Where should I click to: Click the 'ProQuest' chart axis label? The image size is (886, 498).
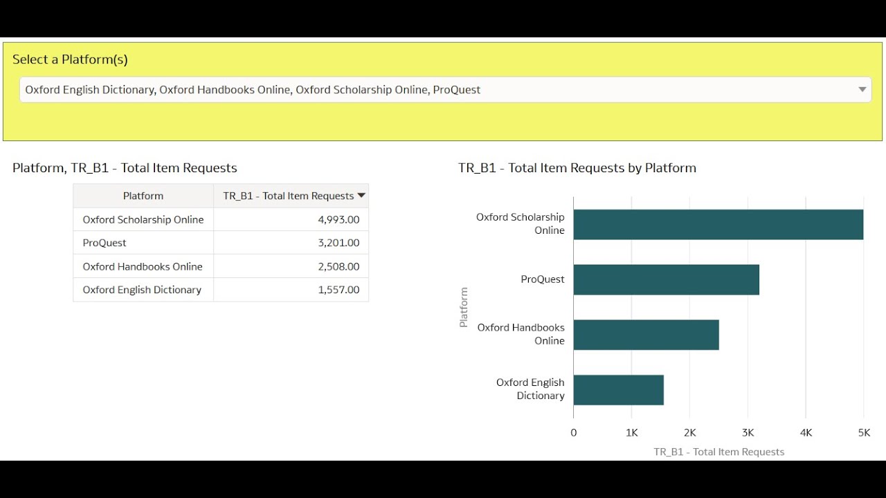543,279
